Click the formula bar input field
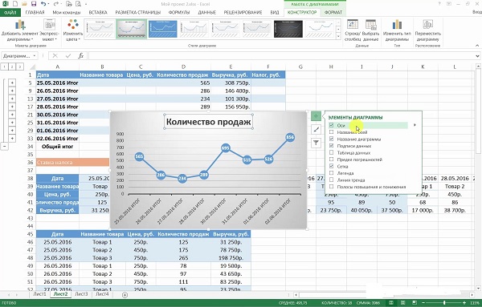The width and height of the screenshot is (482, 307). 281,56
